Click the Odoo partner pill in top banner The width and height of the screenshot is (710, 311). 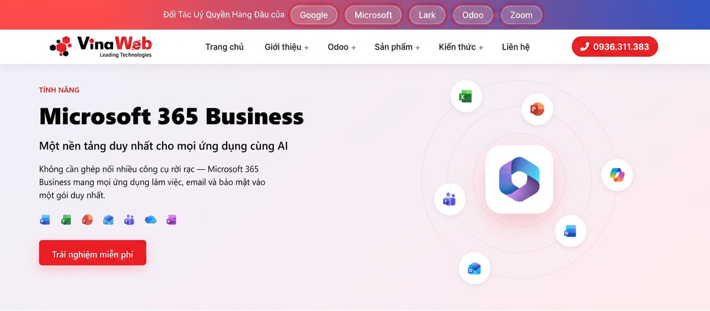click(x=473, y=15)
